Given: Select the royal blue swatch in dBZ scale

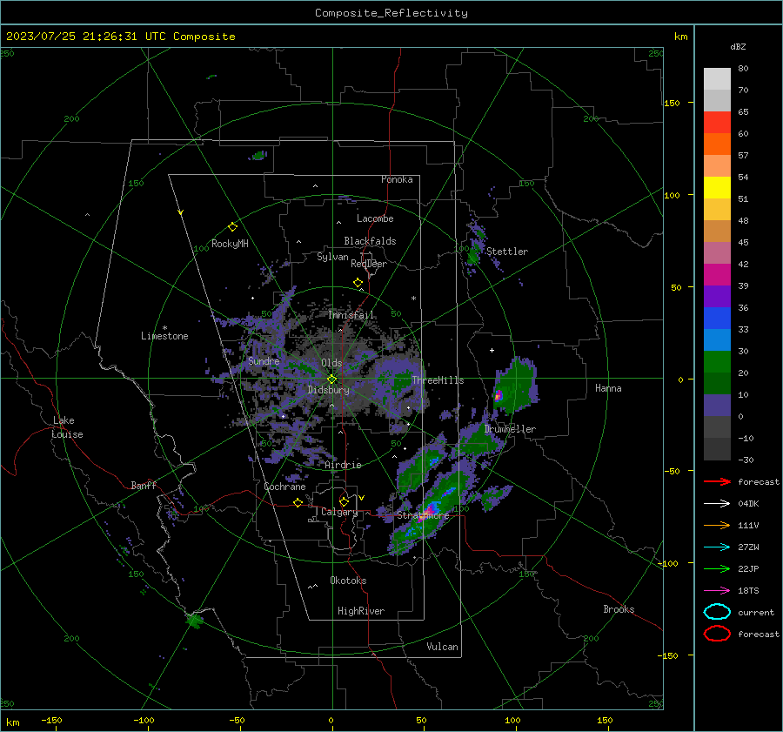Looking at the screenshot, I should [717, 319].
